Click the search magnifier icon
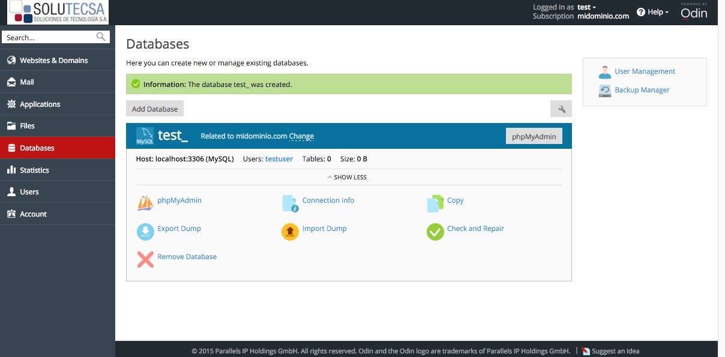This screenshot has width=725, height=357. coord(101,37)
